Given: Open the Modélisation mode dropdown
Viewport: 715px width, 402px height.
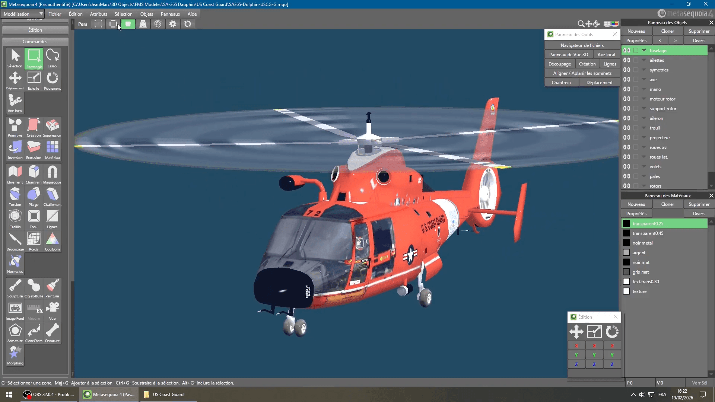Looking at the screenshot, I should click(22, 14).
